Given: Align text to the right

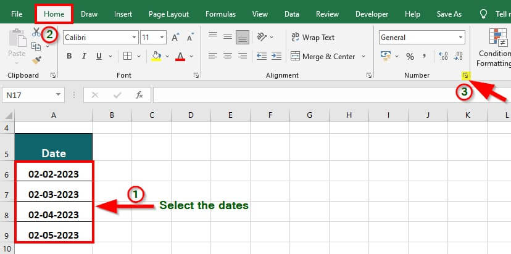Looking at the screenshot, I should pyautogui.click(x=242, y=56).
